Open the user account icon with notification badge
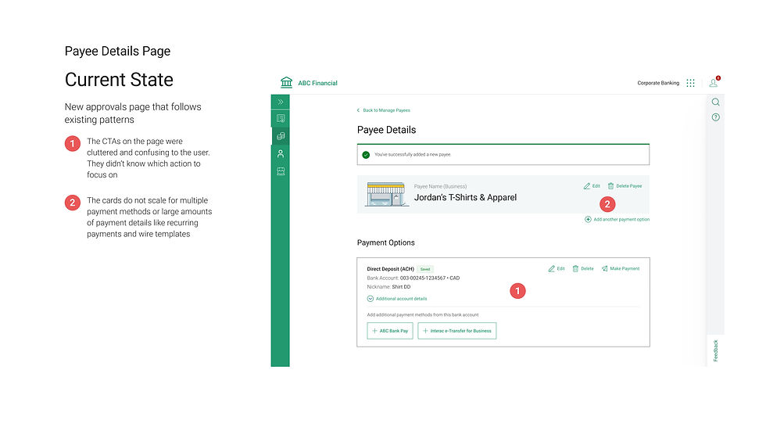This screenshot has height=431, width=766. [714, 82]
